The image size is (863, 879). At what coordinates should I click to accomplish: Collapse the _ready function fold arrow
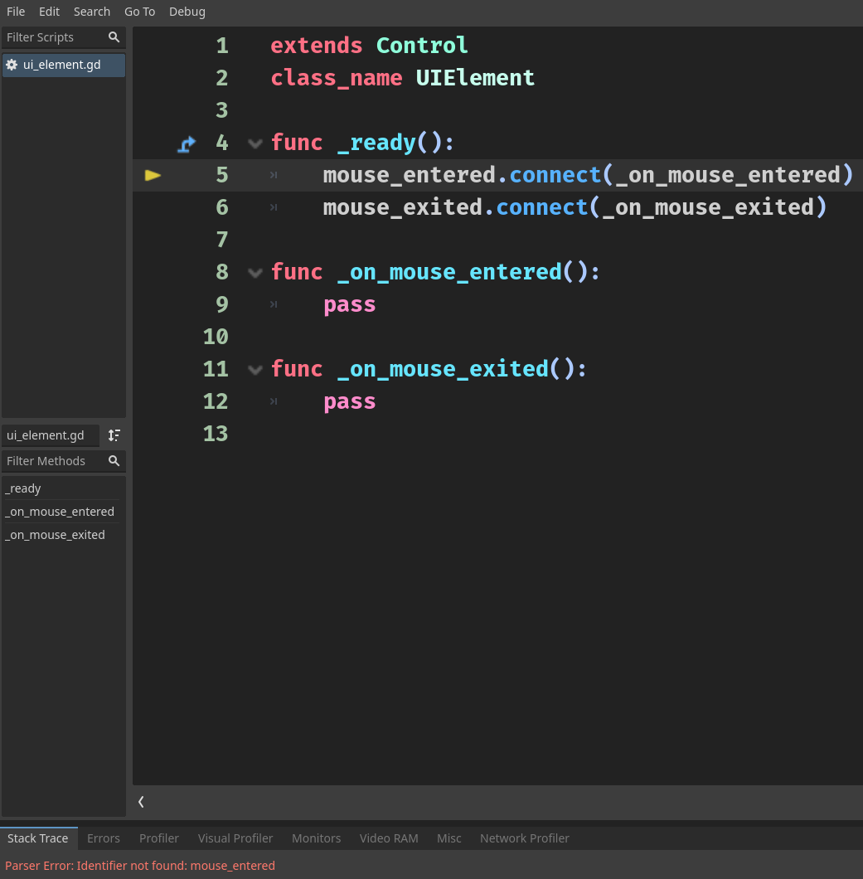pyautogui.click(x=255, y=143)
